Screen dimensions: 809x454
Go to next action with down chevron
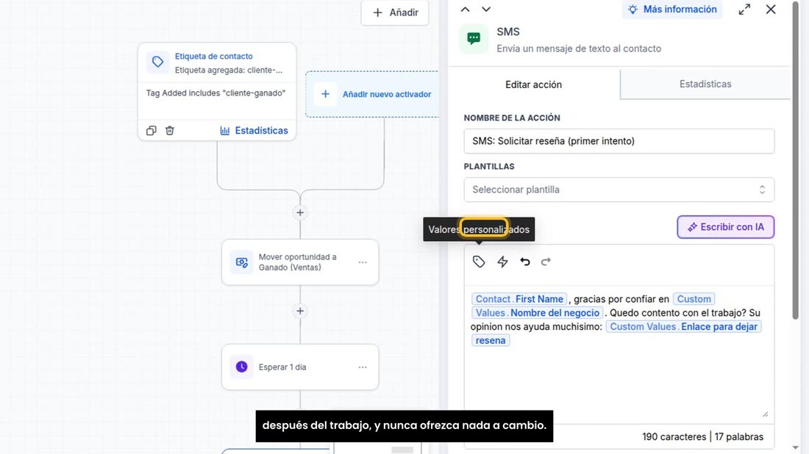486,10
